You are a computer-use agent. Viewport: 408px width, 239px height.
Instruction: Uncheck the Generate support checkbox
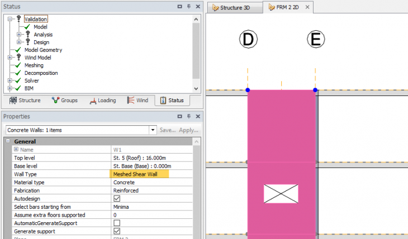117,231
